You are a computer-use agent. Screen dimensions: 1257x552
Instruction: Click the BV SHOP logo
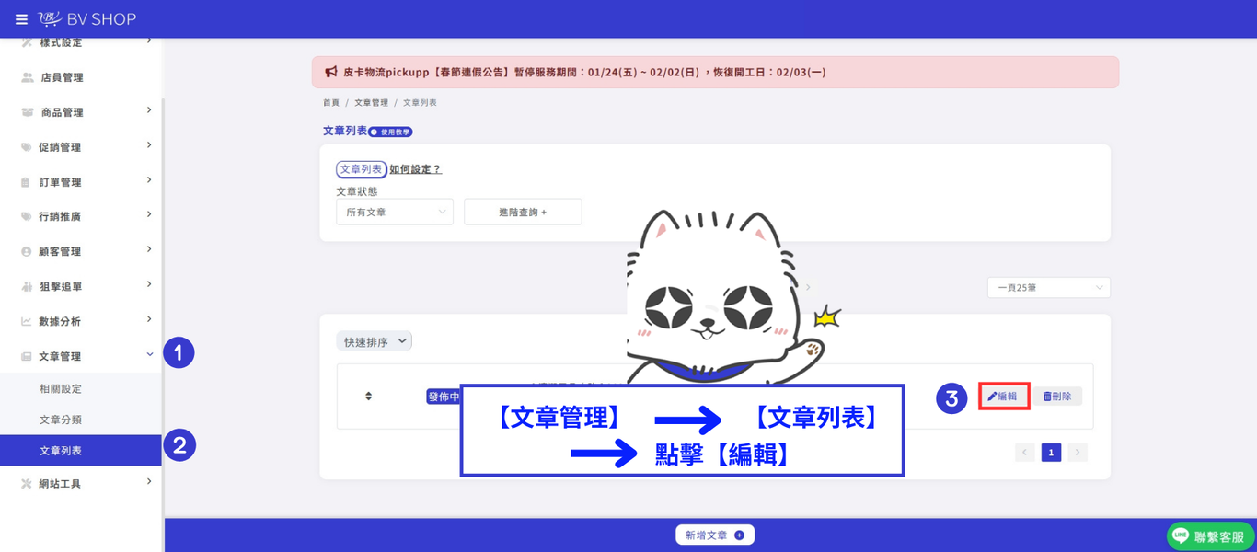[x=87, y=19]
